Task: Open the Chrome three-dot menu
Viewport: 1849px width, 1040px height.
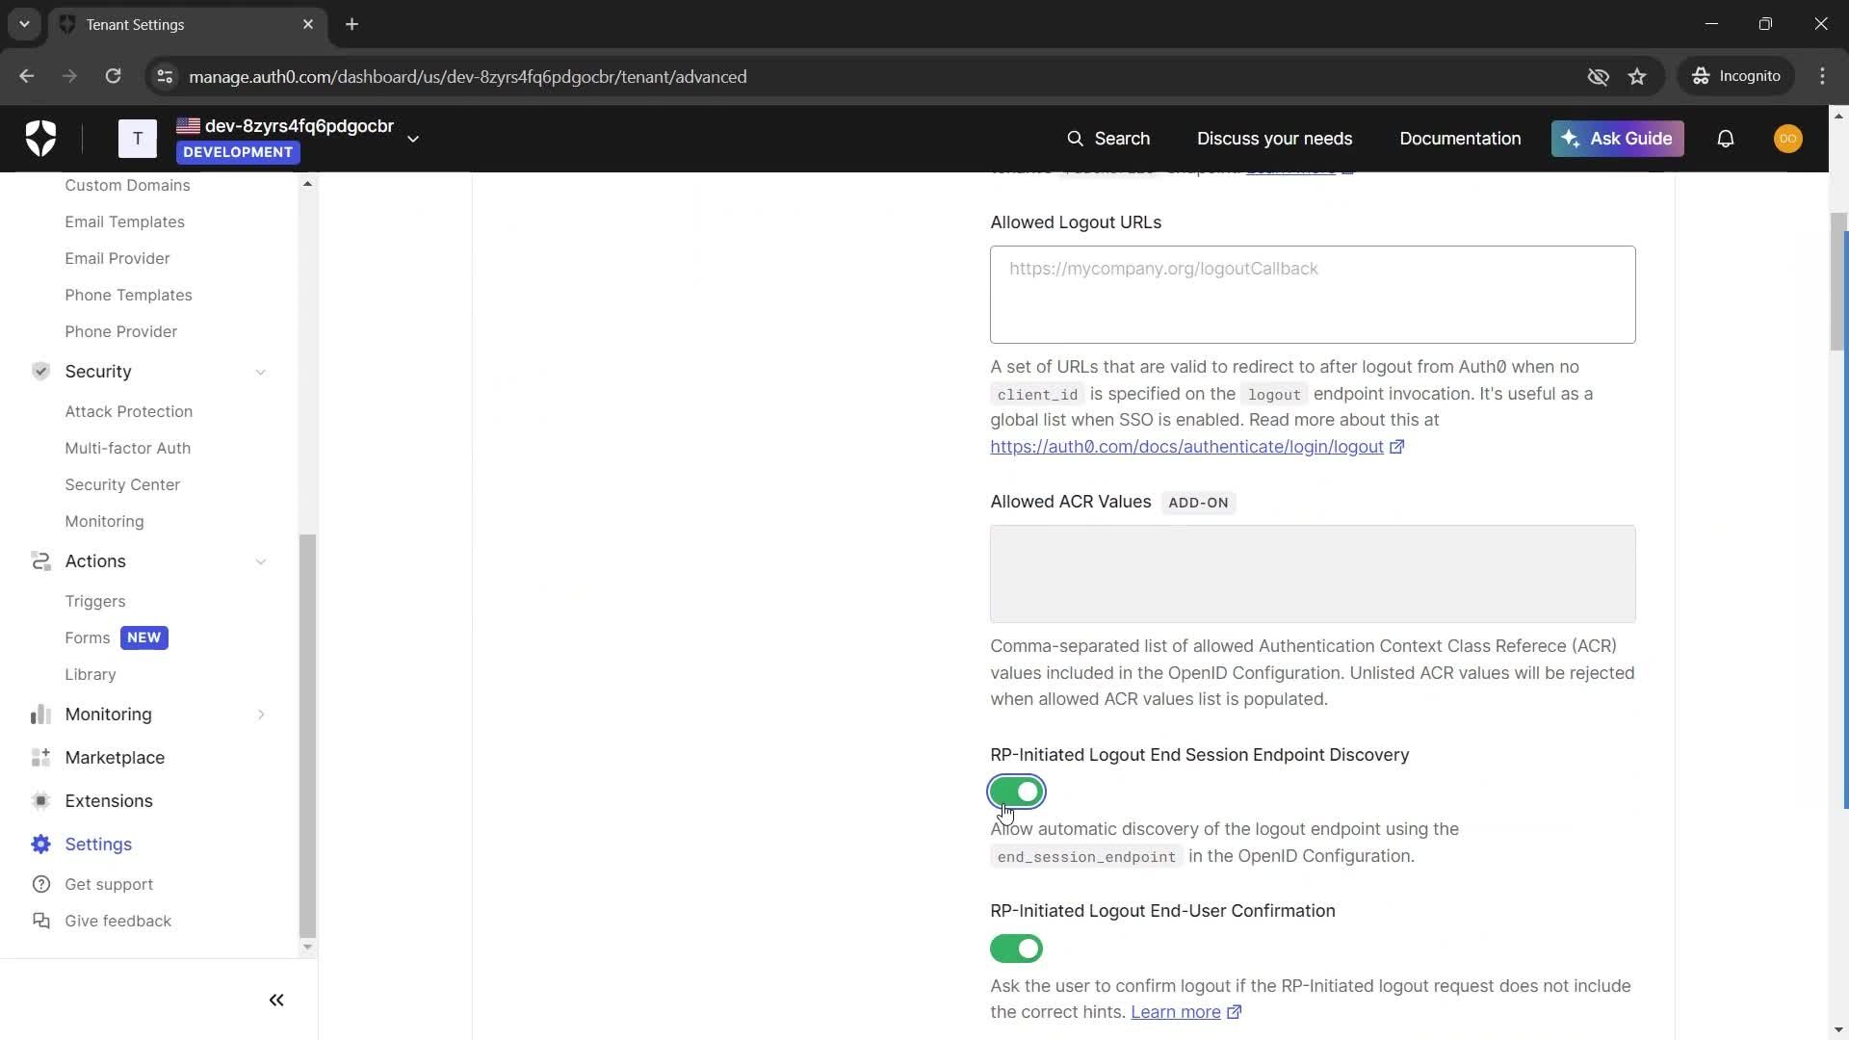Action: (x=1822, y=76)
